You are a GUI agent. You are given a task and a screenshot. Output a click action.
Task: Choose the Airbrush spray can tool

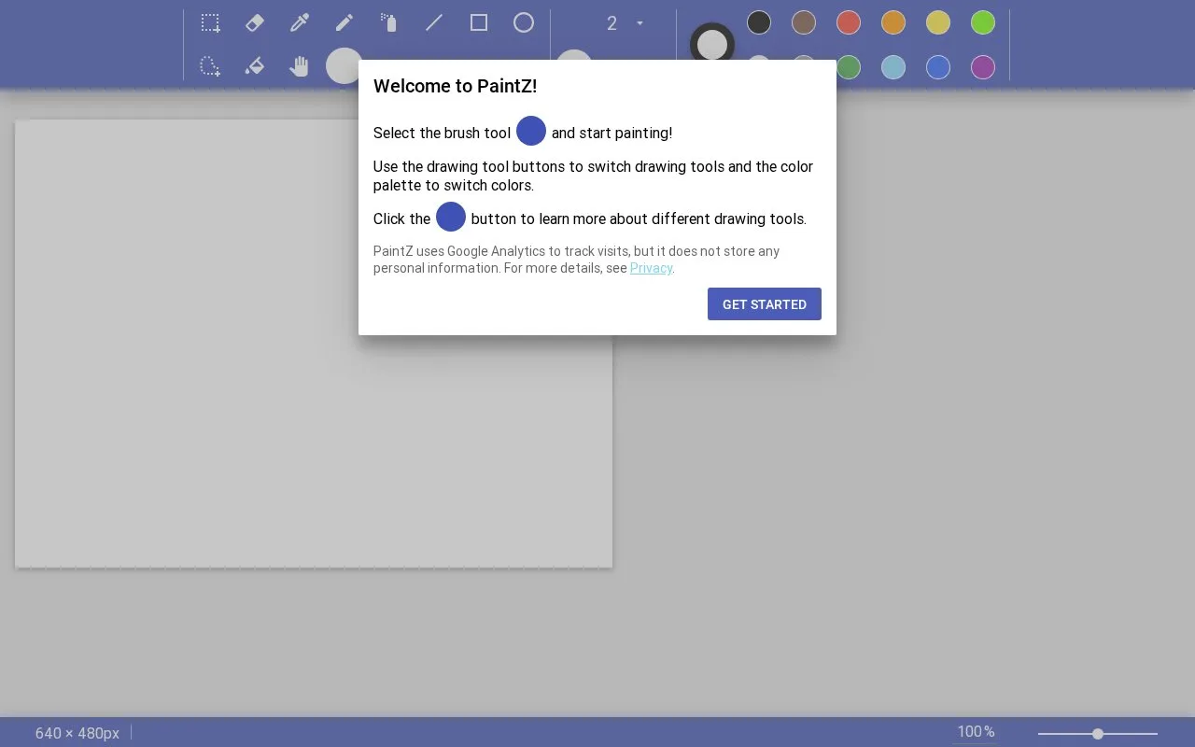[x=389, y=22]
